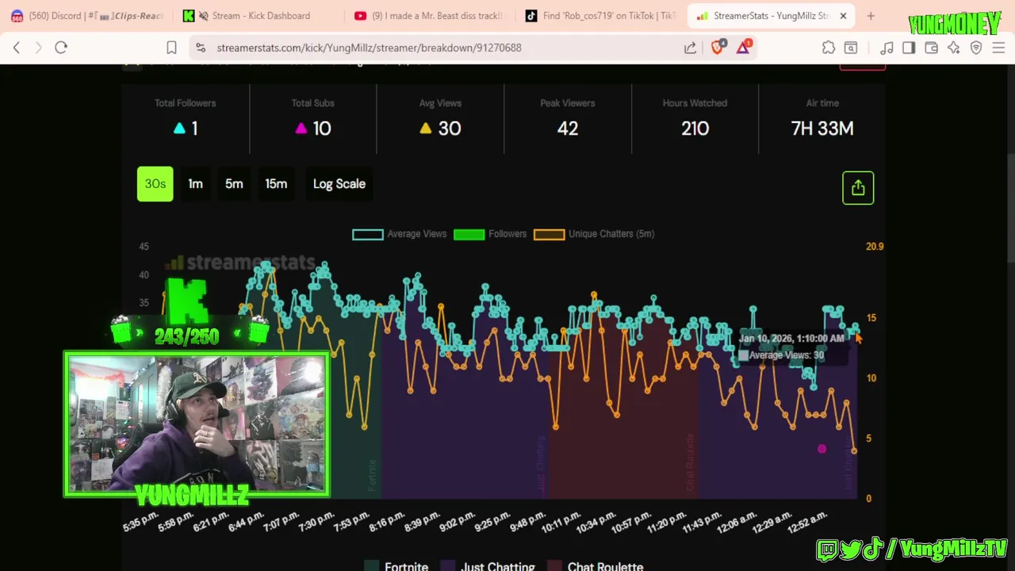This screenshot has width=1015, height=571.
Task: Click the Hours Watched value 210
Action: click(695, 128)
